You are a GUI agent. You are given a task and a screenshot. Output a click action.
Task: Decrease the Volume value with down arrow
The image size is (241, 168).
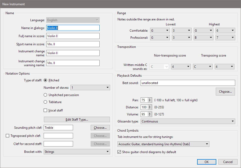click(150, 115)
